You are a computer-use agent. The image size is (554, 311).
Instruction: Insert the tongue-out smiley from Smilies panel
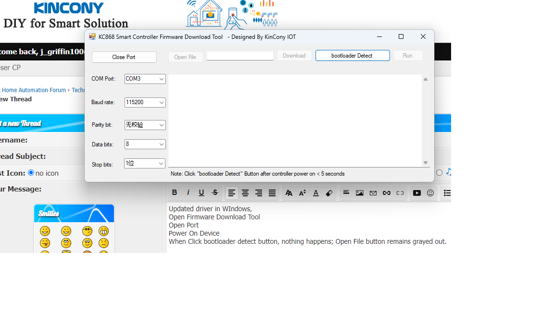click(45, 243)
